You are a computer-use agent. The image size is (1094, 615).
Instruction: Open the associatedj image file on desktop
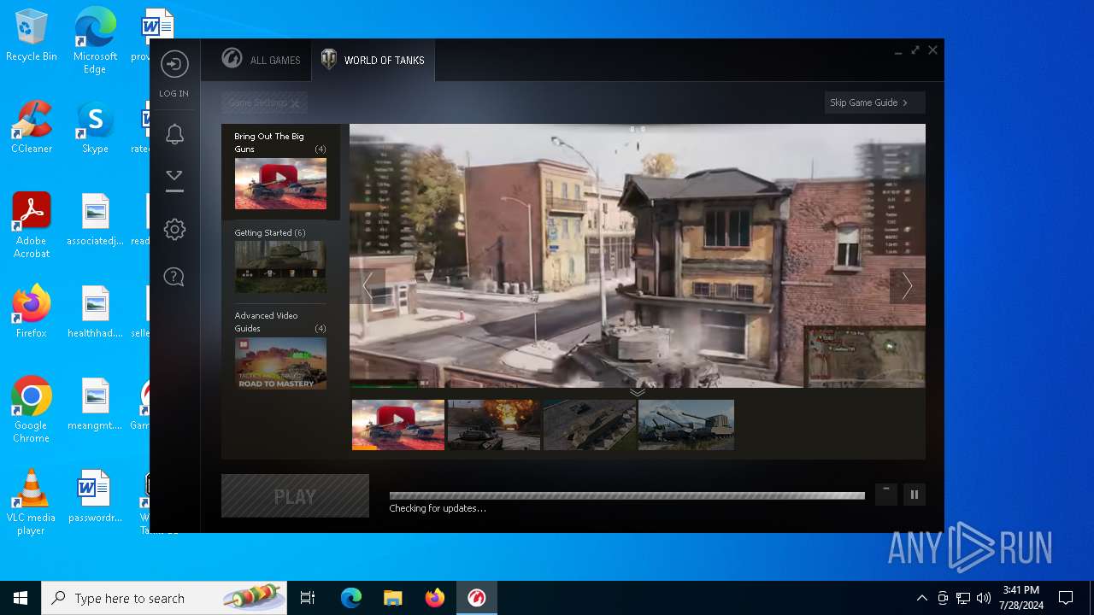pyautogui.click(x=95, y=220)
